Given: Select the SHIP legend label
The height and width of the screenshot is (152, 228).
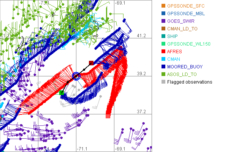Looking at the screenshot, I should click(173, 36).
